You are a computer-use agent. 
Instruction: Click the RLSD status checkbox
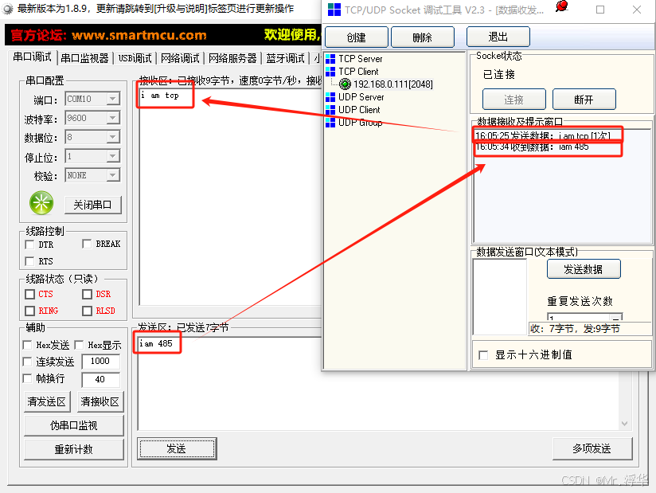pos(87,311)
